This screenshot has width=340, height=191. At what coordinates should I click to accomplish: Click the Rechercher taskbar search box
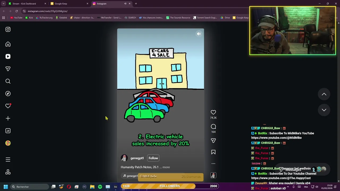[x=30, y=187]
